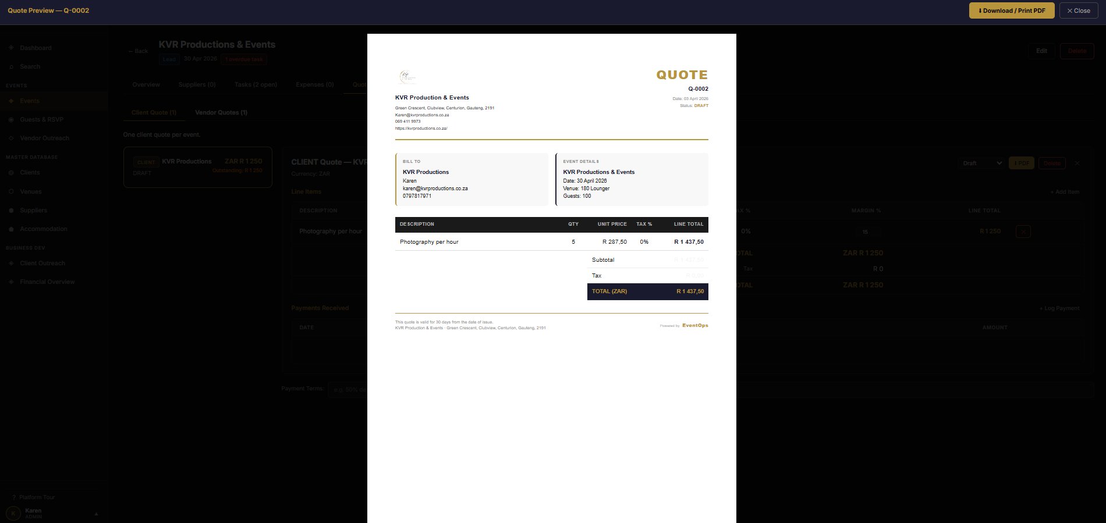Screen dimensions: 1106x523
Task: Open the Clients master database
Action: (x=30, y=173)
